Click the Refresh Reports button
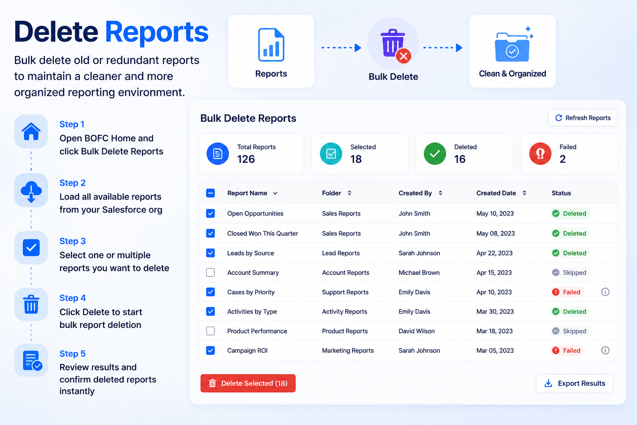 pos(583,118)
